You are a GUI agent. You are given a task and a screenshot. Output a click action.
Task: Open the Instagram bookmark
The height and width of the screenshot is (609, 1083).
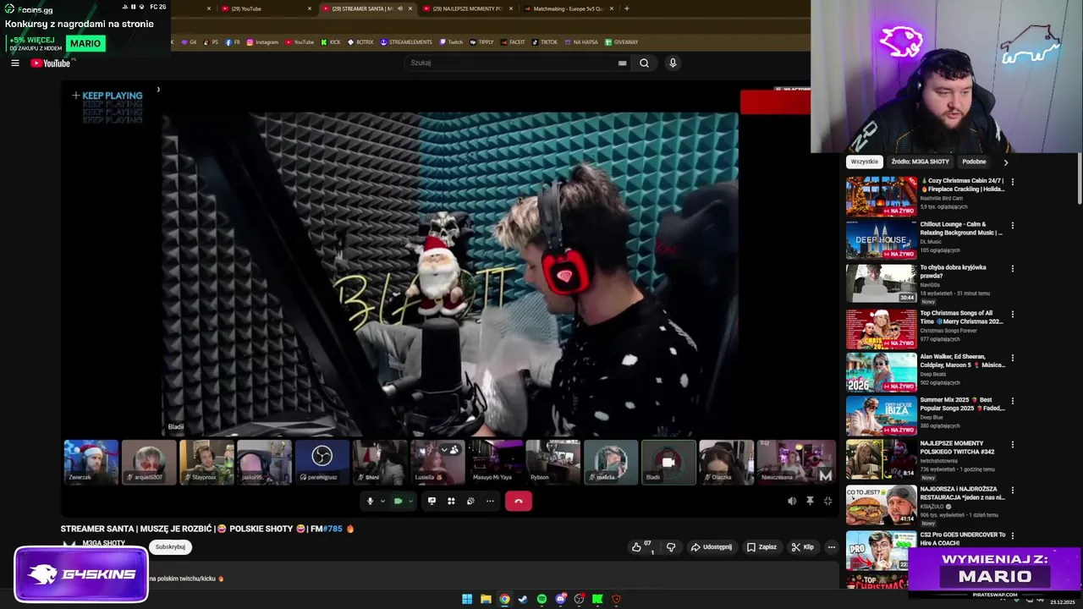(x=262, y=41)
